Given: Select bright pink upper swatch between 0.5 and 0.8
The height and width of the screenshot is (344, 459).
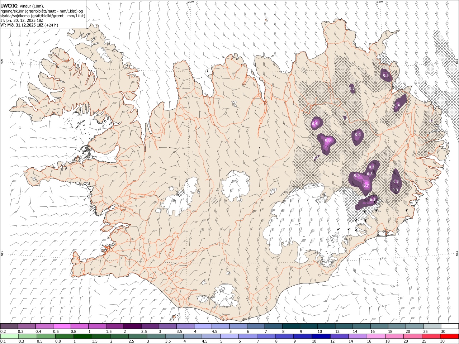Looking at the screenshot, I should pyautogui.click(x=62, y=326).
